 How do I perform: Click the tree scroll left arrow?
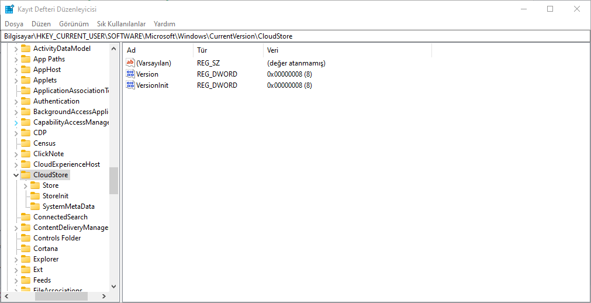[6, 297]
